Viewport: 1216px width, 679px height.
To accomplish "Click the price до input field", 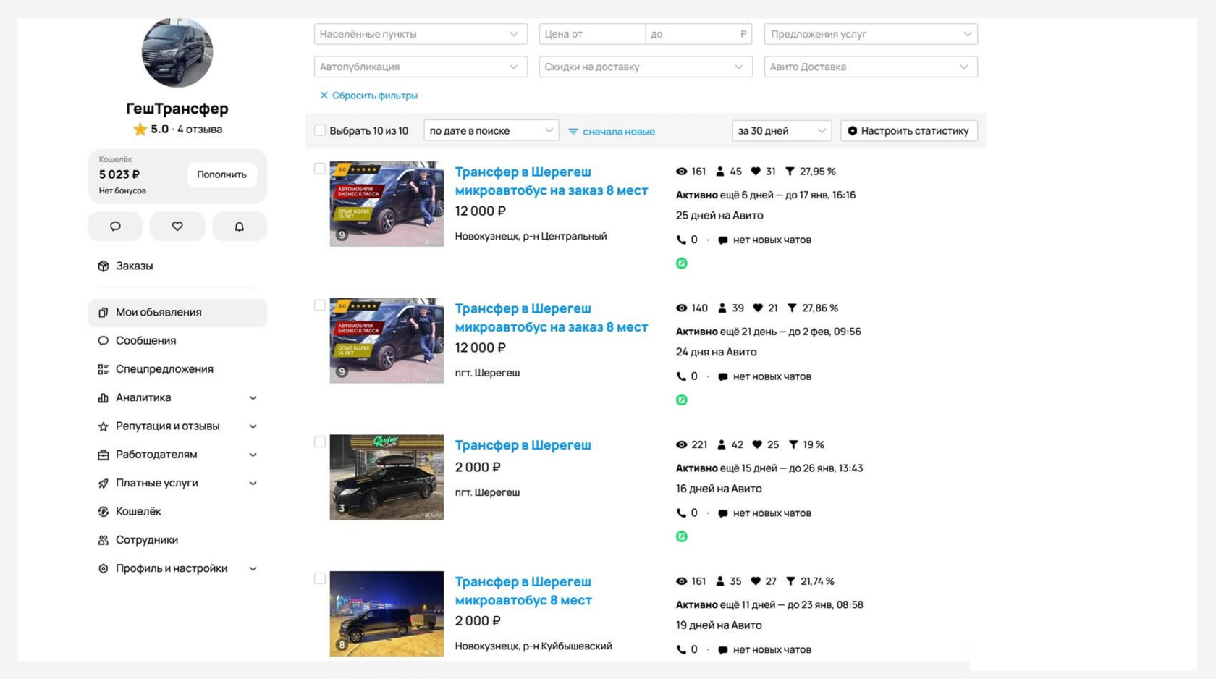I will tap(698, 34).
